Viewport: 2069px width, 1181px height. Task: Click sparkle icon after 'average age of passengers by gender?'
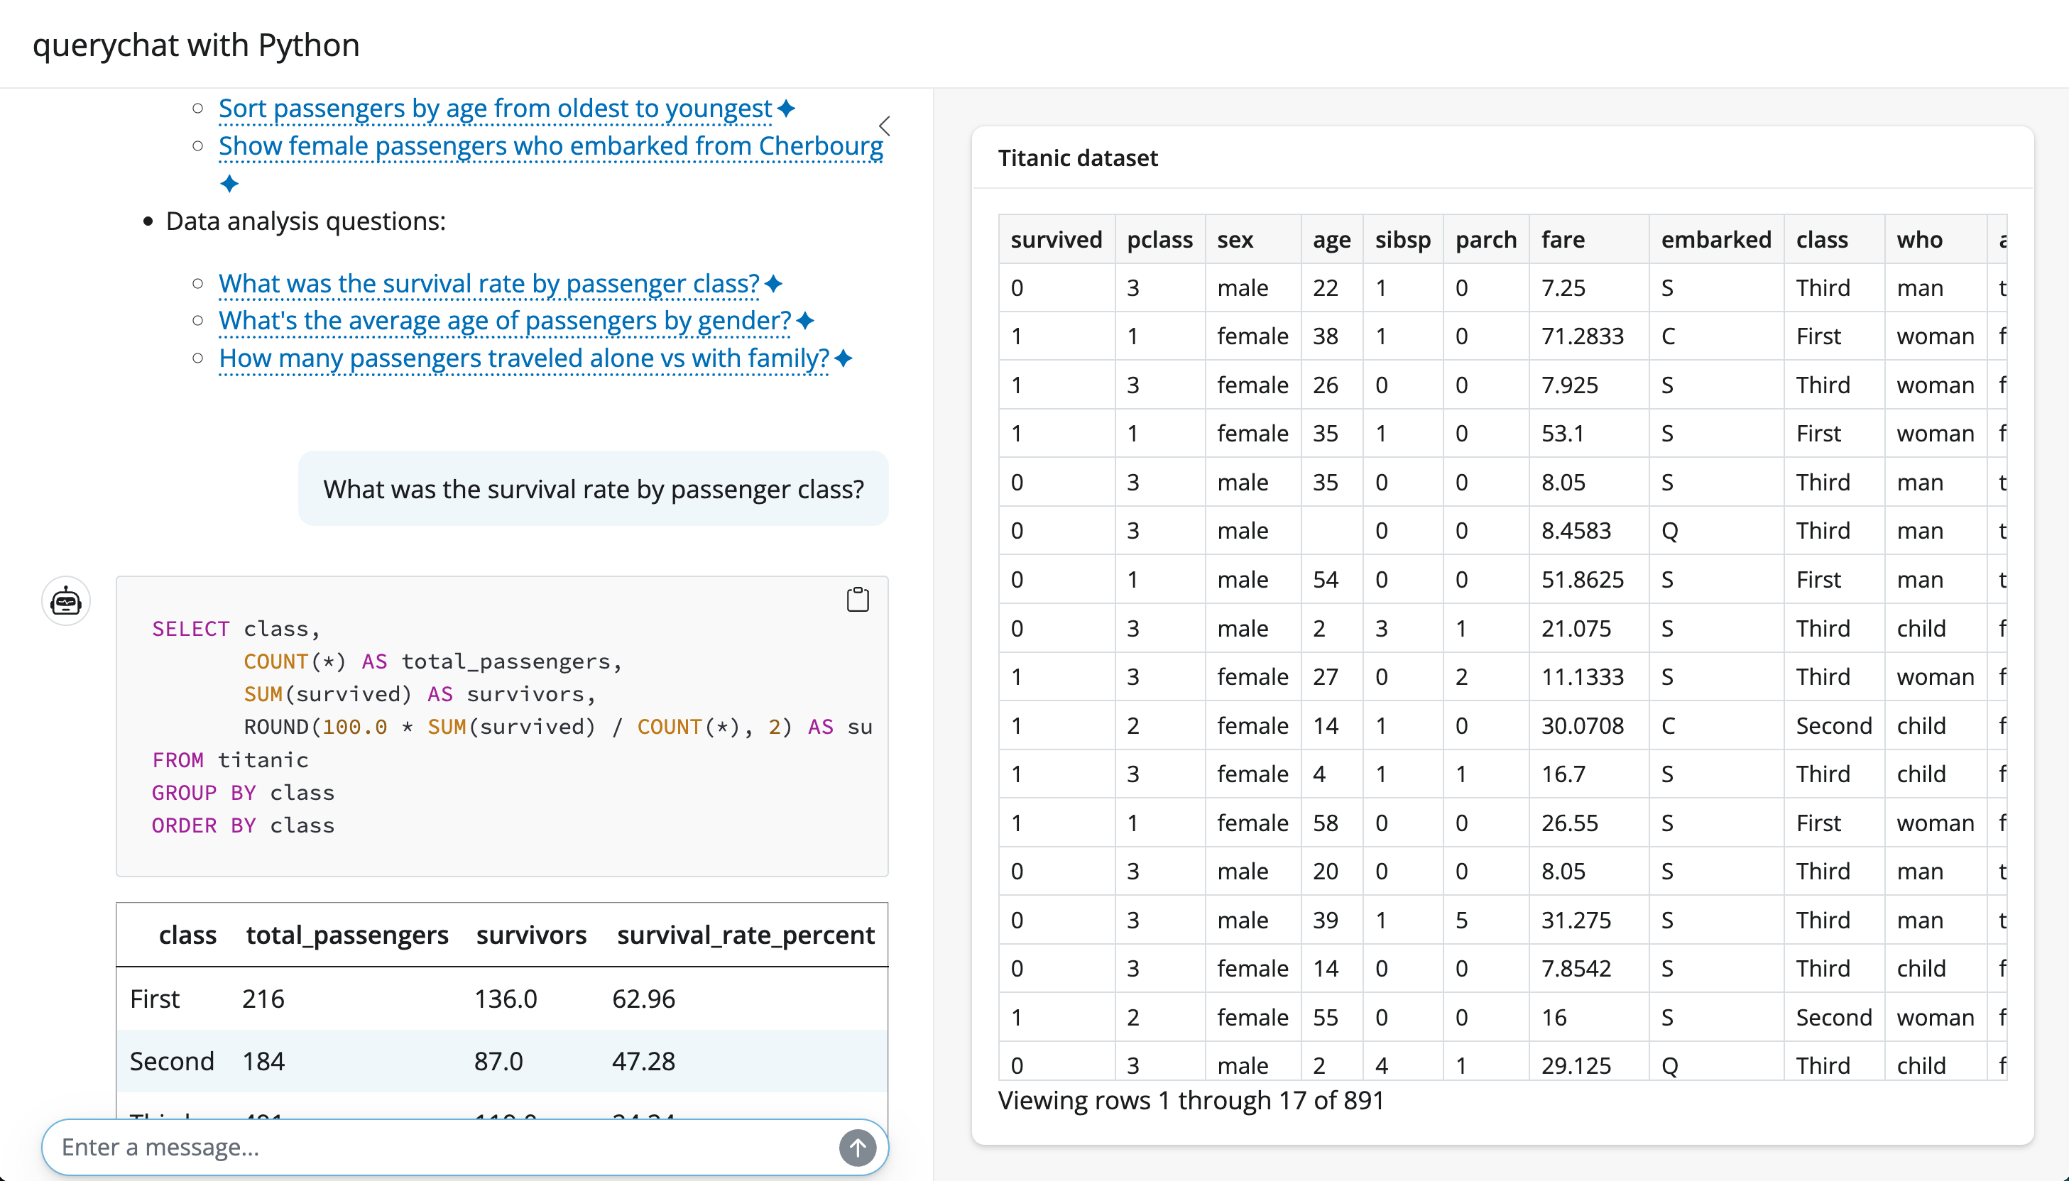click(805, 320)
